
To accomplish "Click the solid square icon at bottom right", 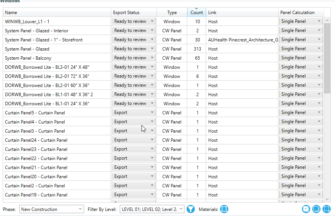I will pos(316,209).
